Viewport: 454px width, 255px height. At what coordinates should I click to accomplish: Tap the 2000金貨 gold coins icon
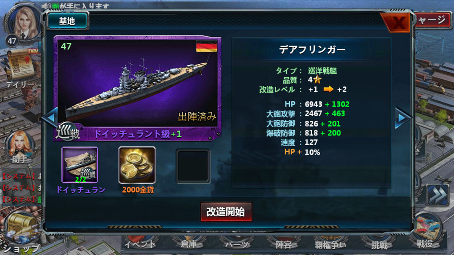pyautogui.click(x=137, y=165)
